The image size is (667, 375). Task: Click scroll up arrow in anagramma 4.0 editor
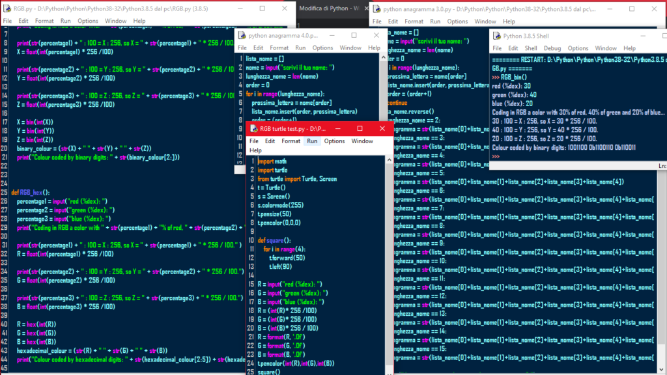(x=383, y=57)
